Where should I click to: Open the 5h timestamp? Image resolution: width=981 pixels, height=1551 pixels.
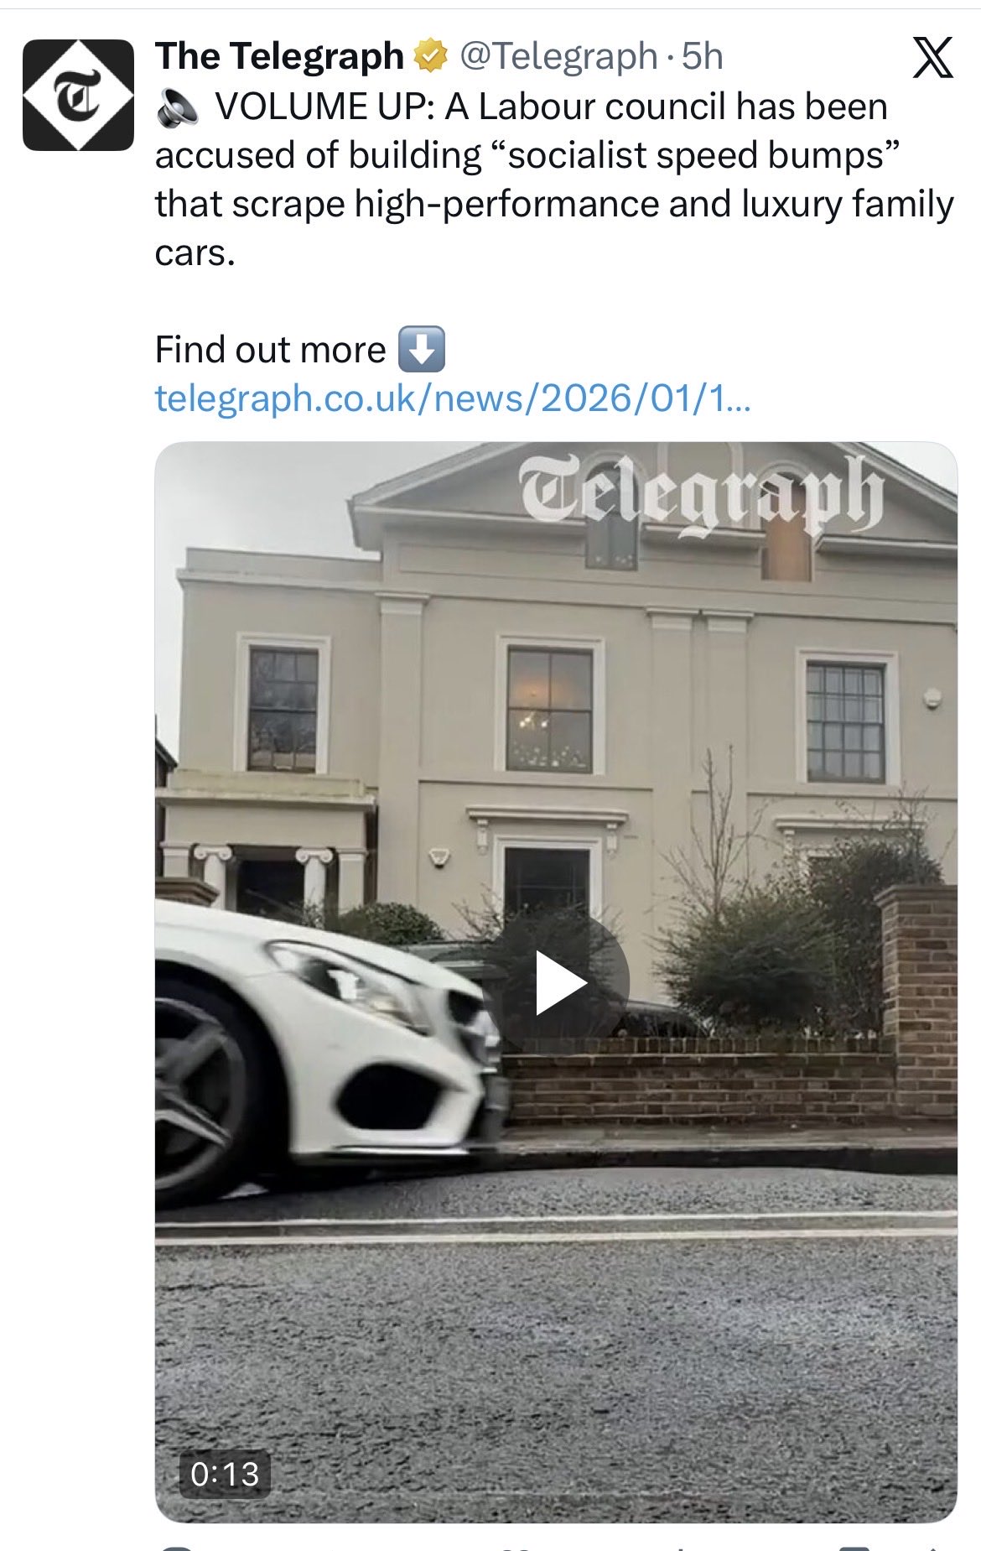[703, 56]
